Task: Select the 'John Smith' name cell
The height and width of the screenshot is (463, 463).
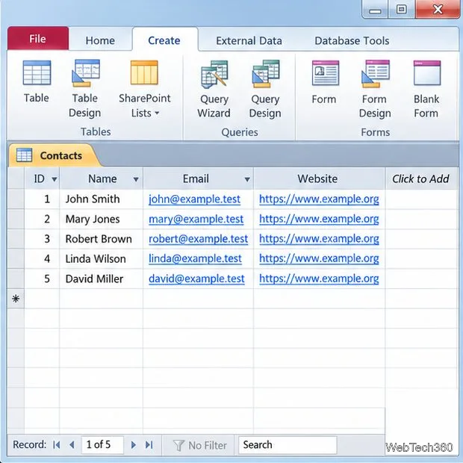Action: [x=102, y=199]
